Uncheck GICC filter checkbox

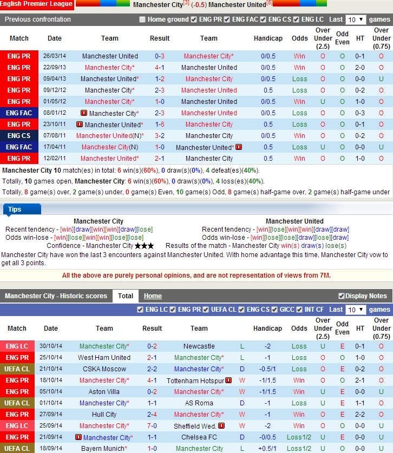point(274,310)
